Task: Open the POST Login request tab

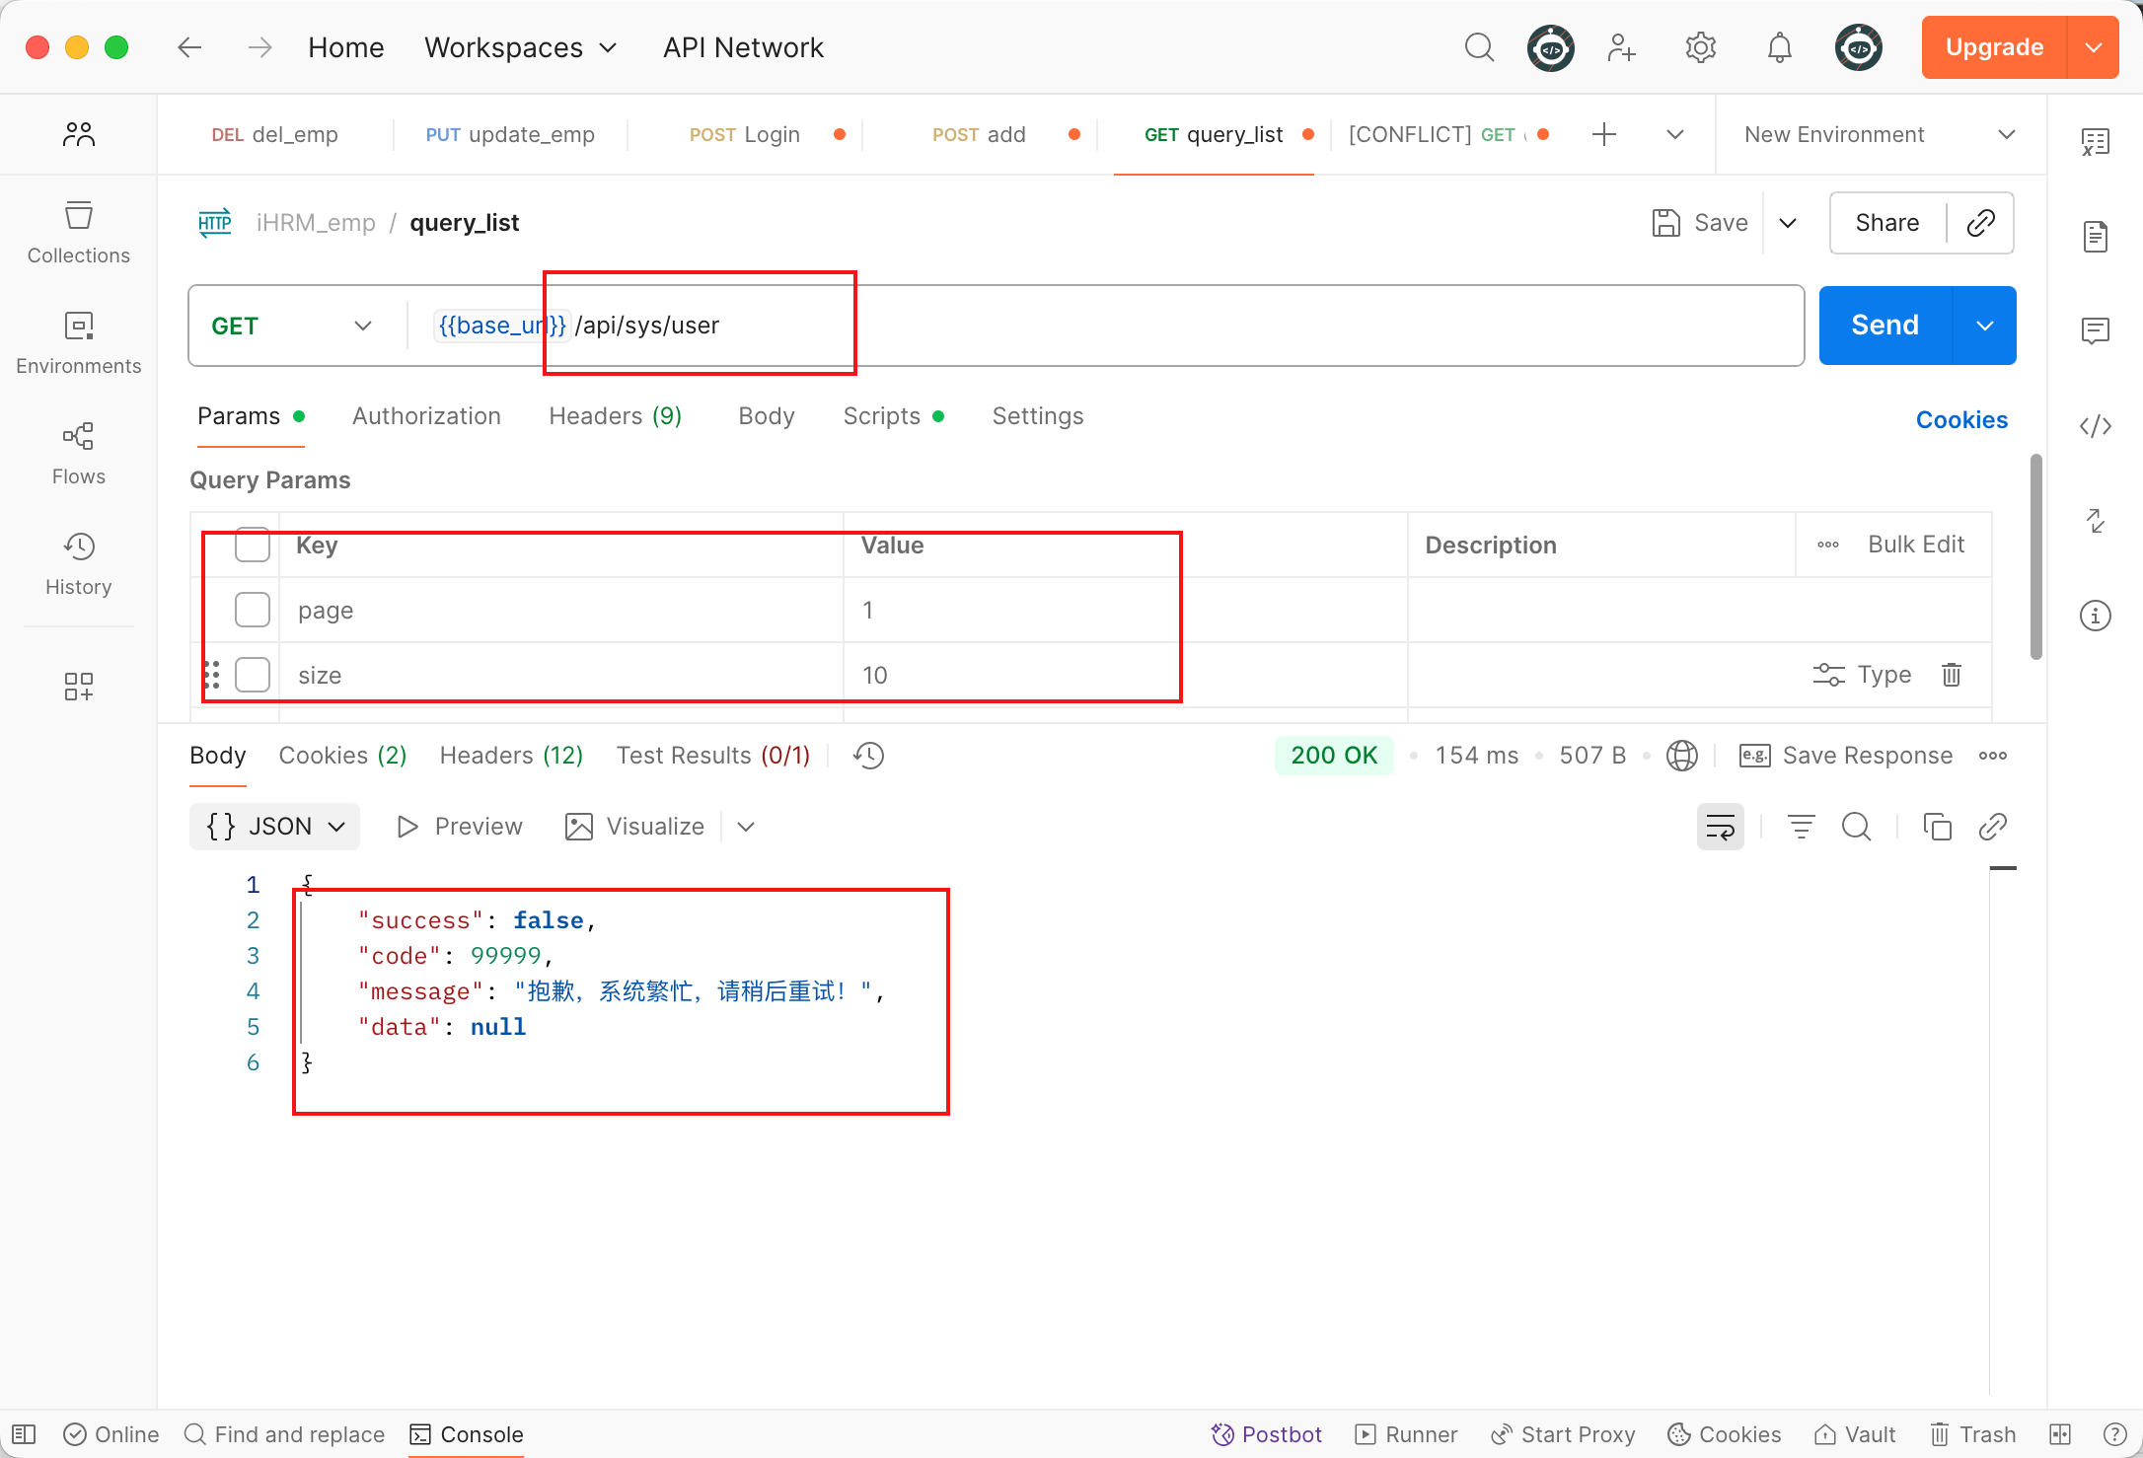Action: tap(745, 134)
